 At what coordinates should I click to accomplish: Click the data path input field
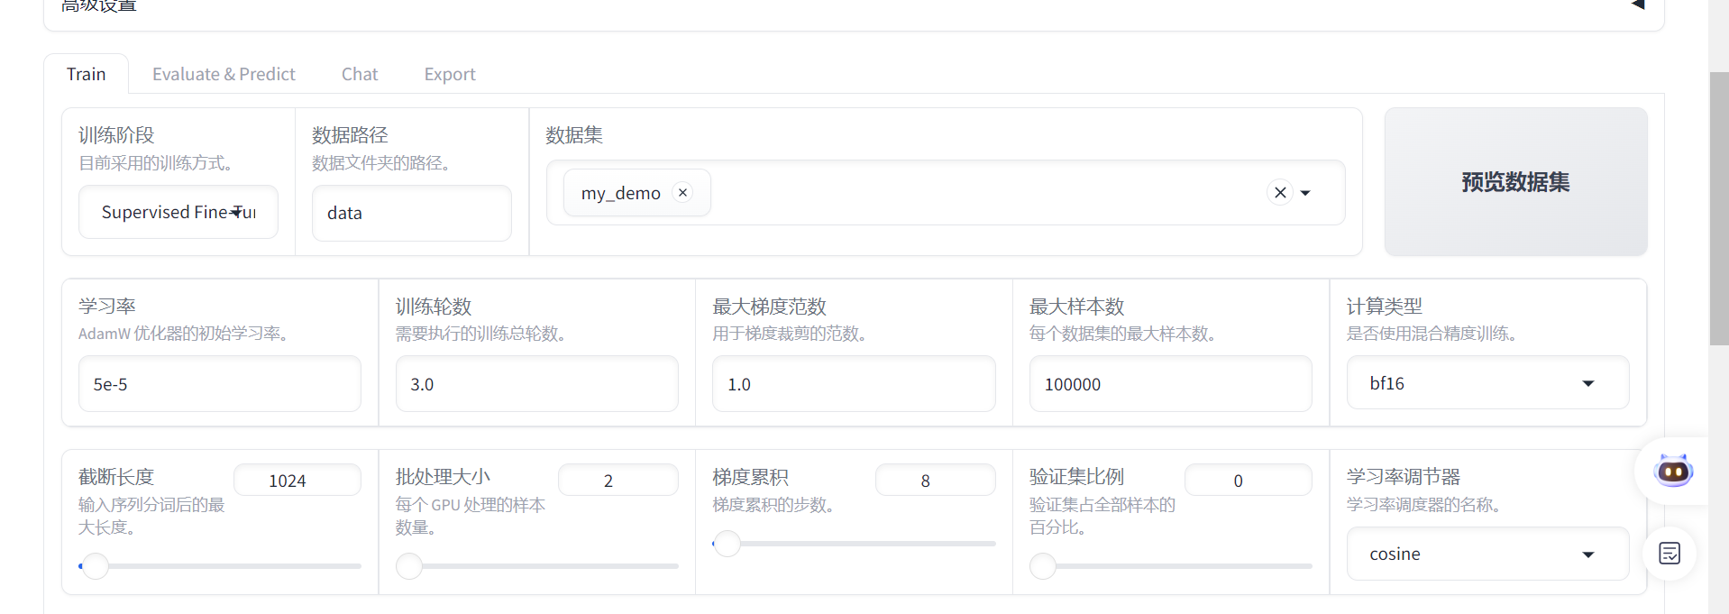coord(411,213)
